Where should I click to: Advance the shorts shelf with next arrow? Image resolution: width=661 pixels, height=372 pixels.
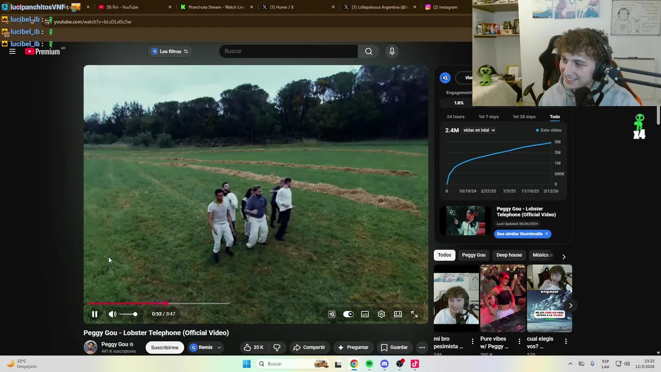[x=571, y=305]
